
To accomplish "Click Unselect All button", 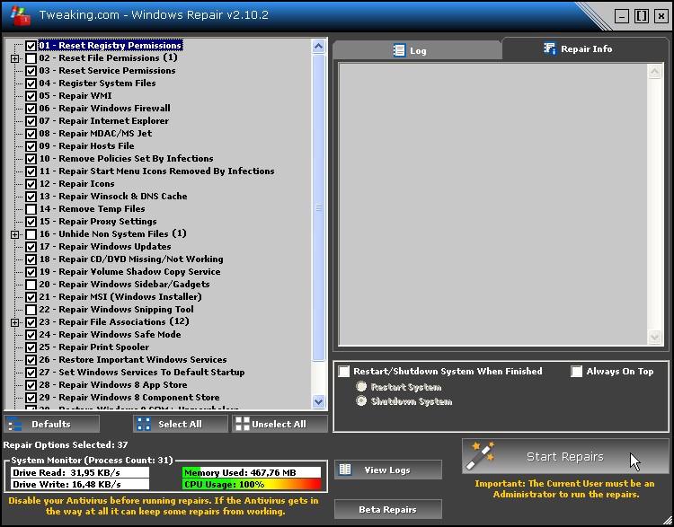I will click(279, 424).
